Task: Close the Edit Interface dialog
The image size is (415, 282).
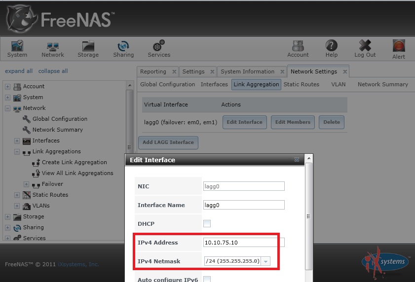Action: (297, 160)
